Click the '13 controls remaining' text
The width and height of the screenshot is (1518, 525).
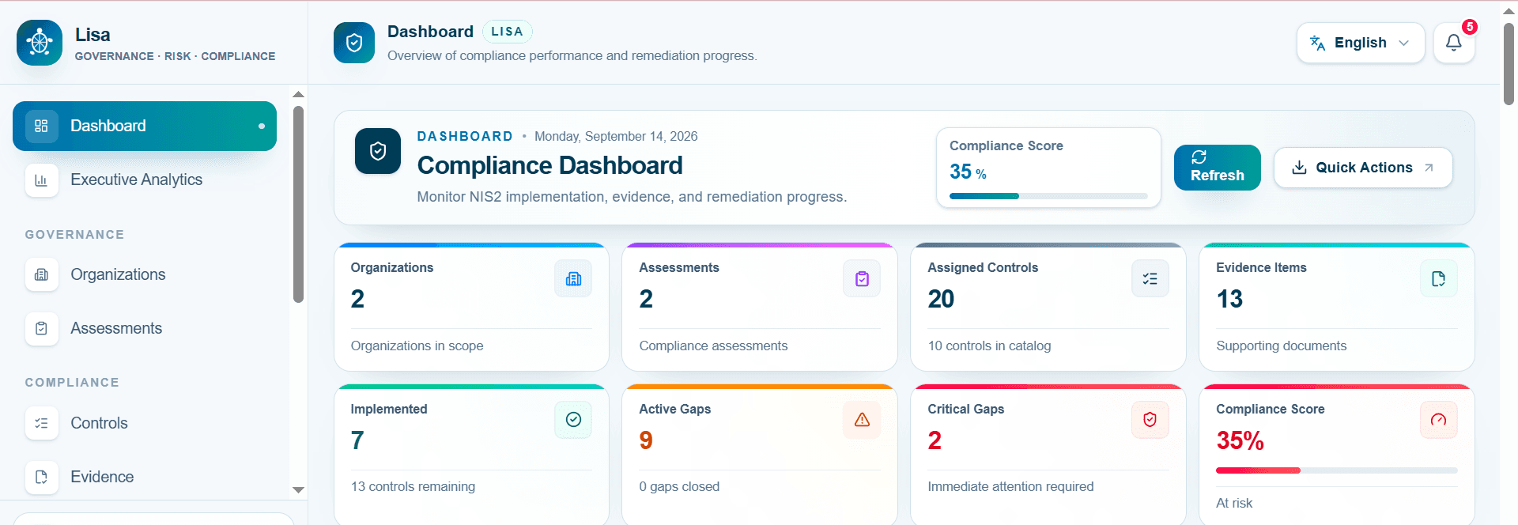(413, 487)
